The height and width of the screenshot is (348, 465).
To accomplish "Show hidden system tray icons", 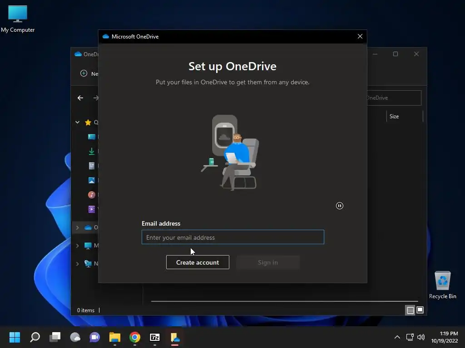I will pyautogui.click(x=397, y=337).
